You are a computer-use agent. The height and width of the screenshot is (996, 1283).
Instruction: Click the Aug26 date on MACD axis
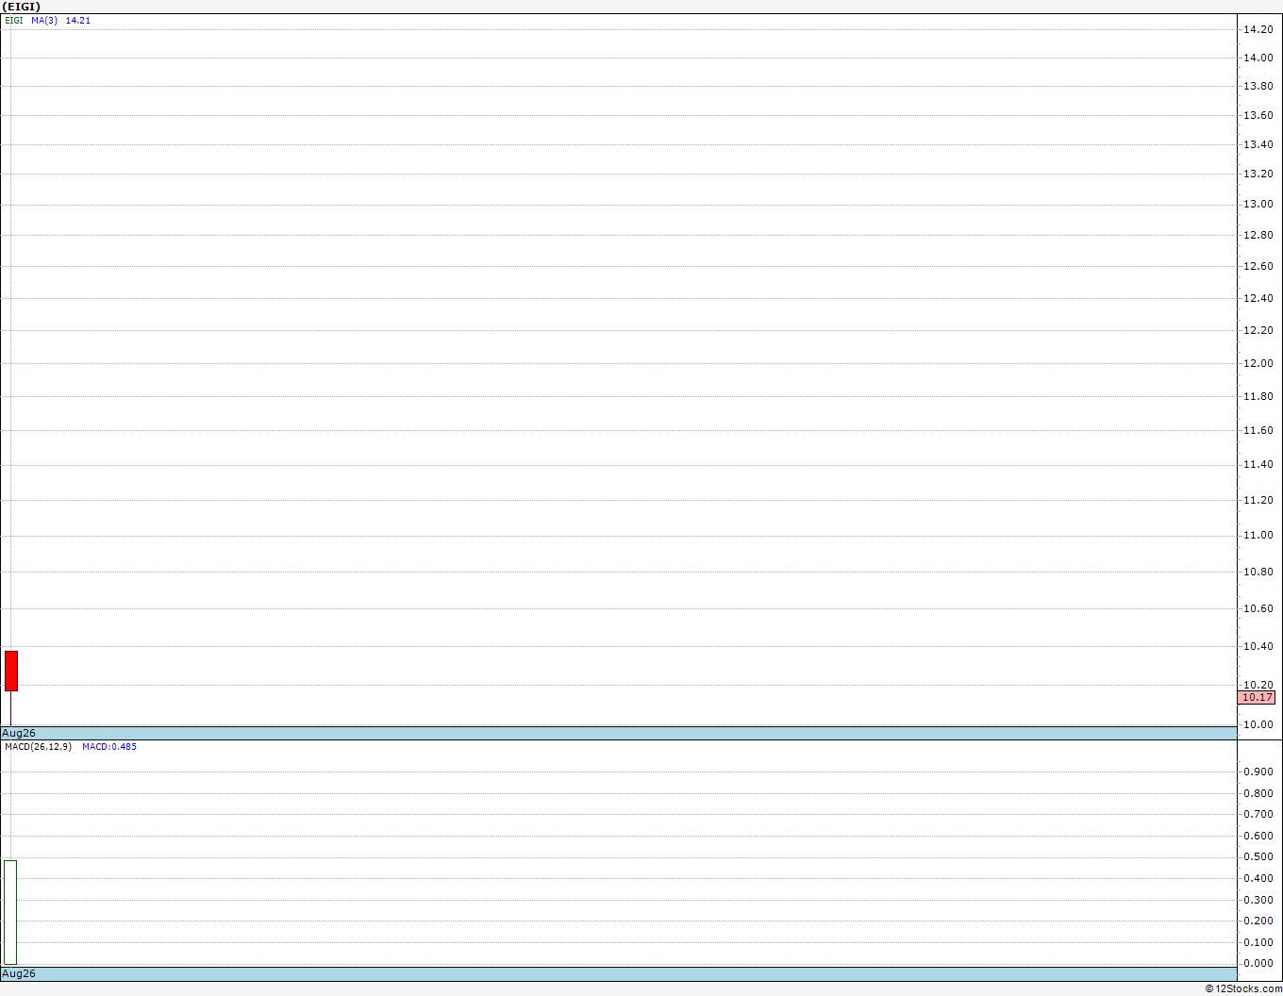(x=19, y=973)
